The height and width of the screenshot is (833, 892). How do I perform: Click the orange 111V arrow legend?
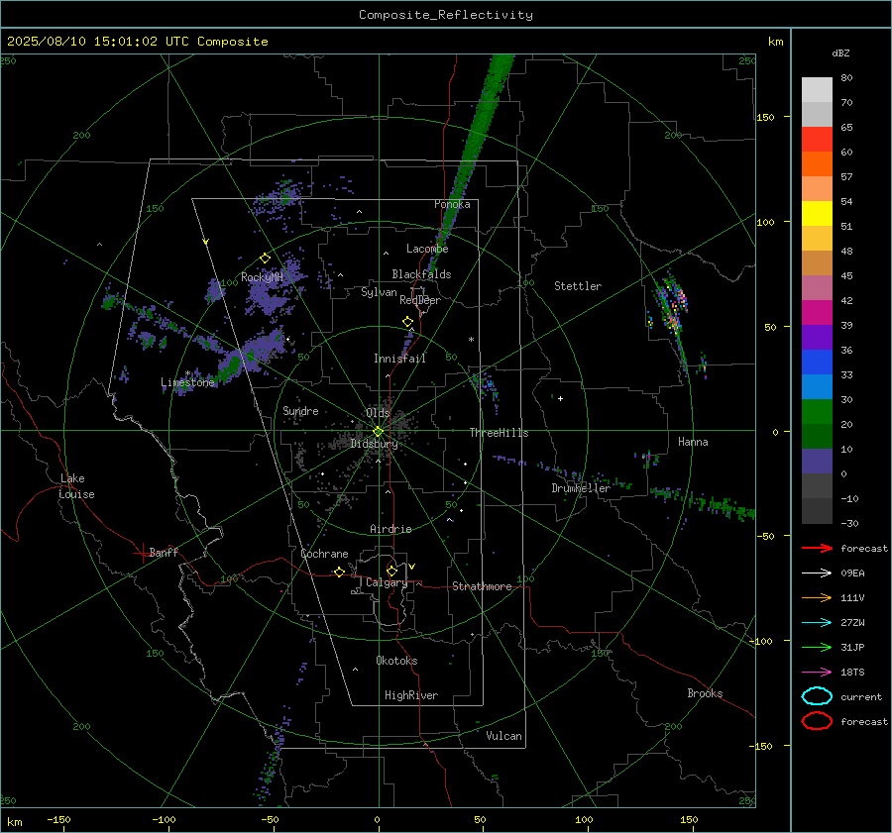pos(817,597)
